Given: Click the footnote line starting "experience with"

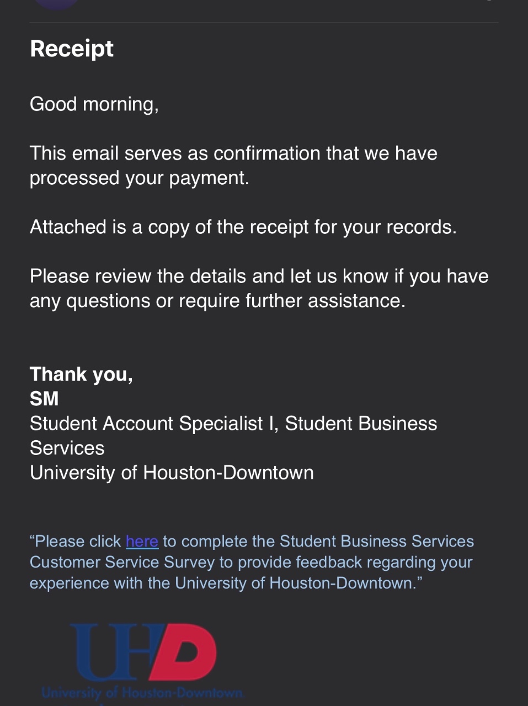Looking at the screenshot, I should 226,584.
